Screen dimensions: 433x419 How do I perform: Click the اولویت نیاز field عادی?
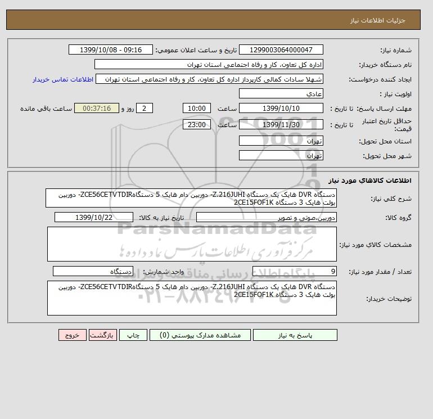(x=281, y=93)
